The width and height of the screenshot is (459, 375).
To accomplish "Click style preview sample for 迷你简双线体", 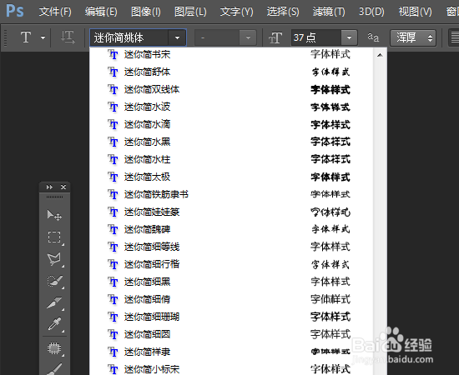I will (x=330, y=89).
